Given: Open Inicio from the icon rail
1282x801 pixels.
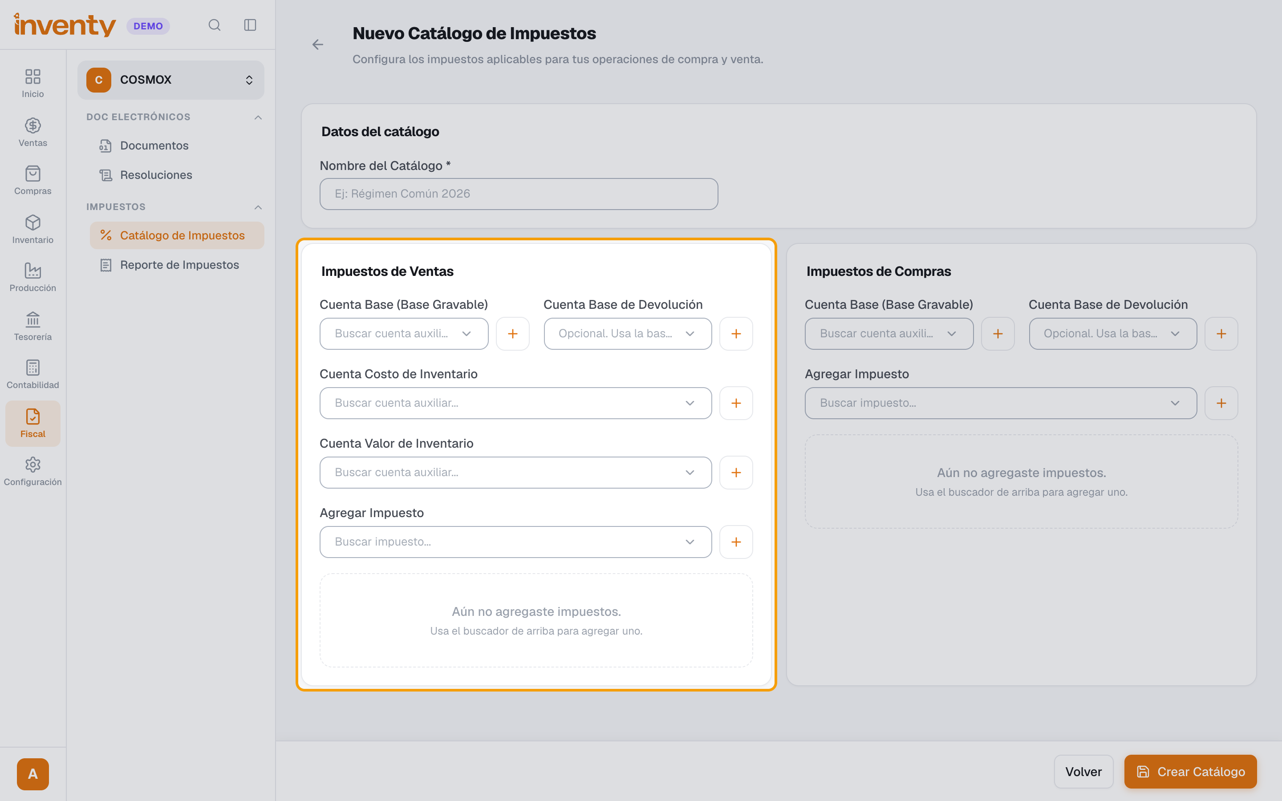Looking at the screenshot, I should 33,84.
